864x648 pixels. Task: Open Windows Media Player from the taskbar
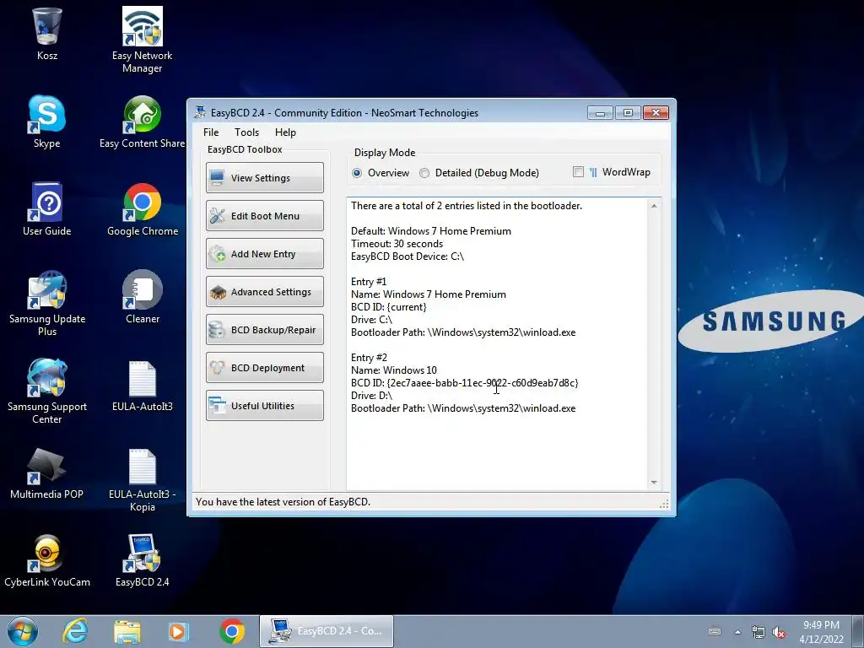[179, 631]
